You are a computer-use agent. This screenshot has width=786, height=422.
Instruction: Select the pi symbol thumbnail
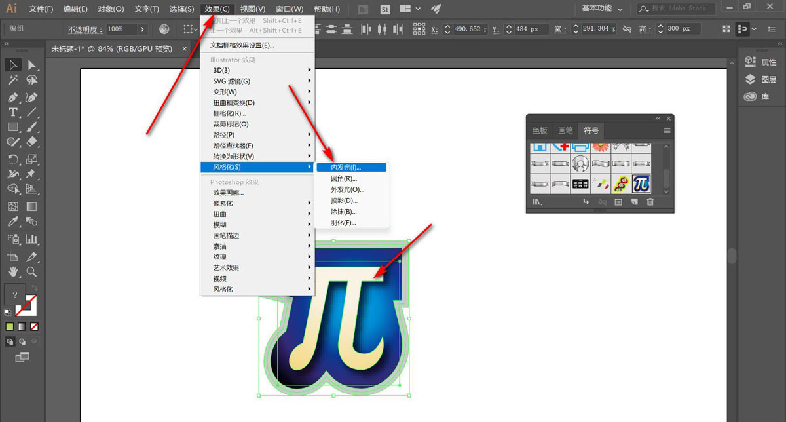tap(641, 183)
